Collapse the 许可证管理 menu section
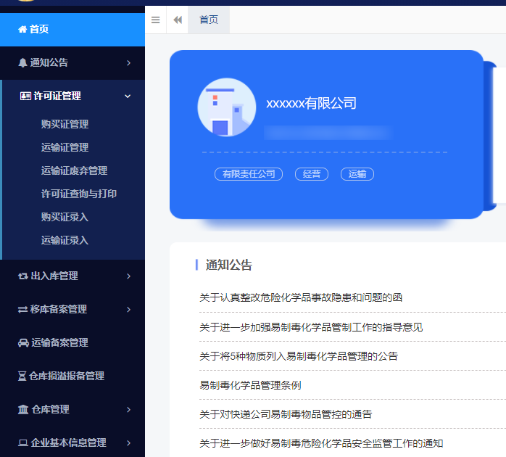 click(x=128, y=96)
